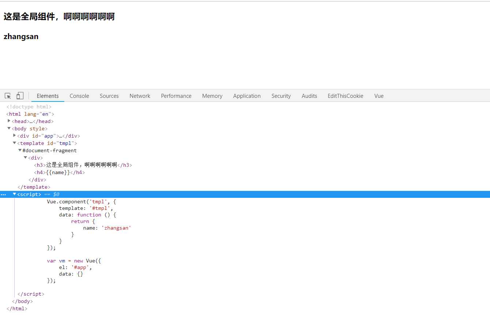Click the el: '#app' code line
The height and width of the screenshot is (315, 490).
point(75,267)
